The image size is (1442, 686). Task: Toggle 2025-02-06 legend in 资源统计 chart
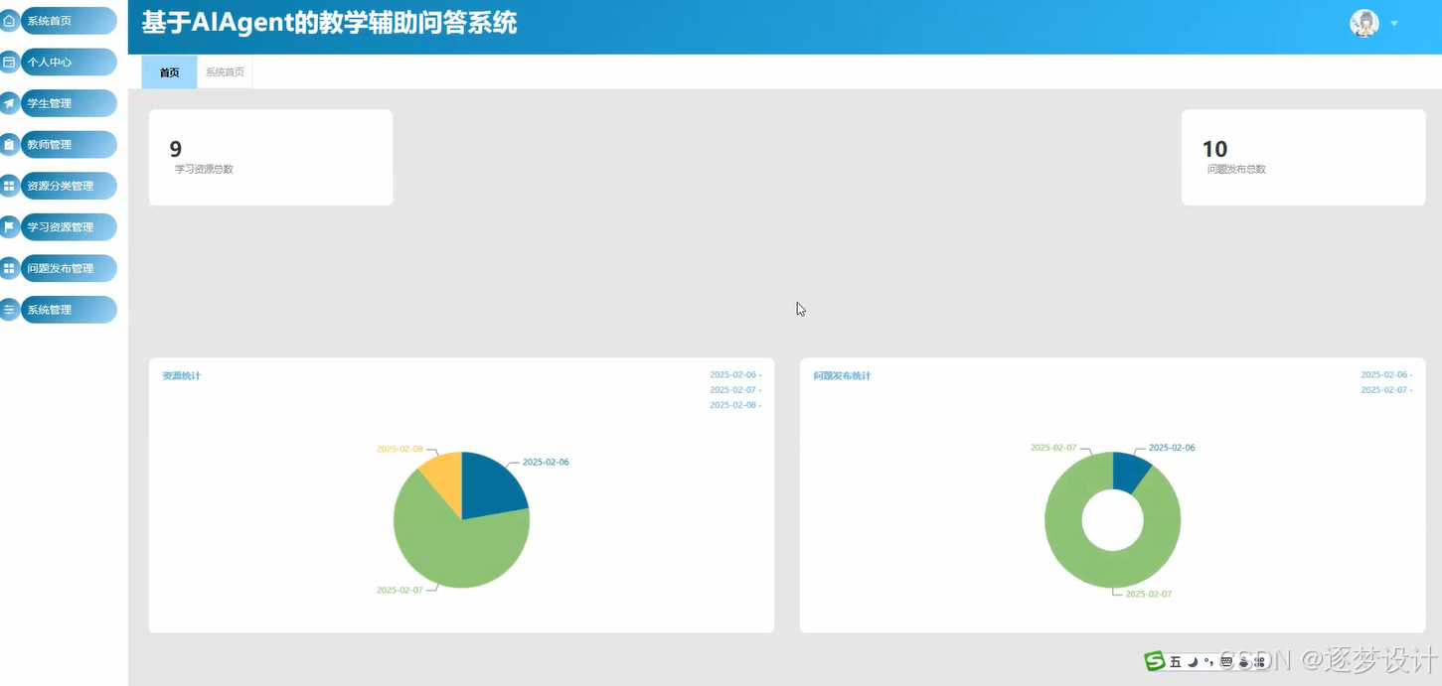pyautogui.click(x=735, y=375)
